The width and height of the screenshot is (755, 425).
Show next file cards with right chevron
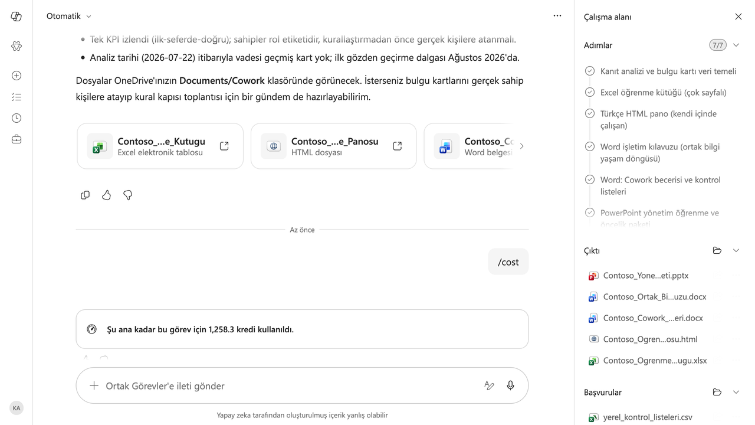point(521,146)
